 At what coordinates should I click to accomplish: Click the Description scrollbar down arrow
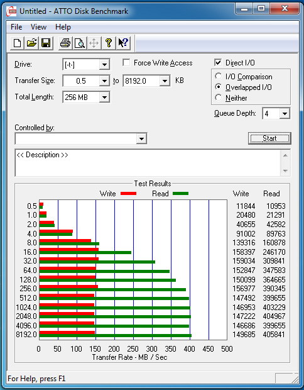[285, 171]
